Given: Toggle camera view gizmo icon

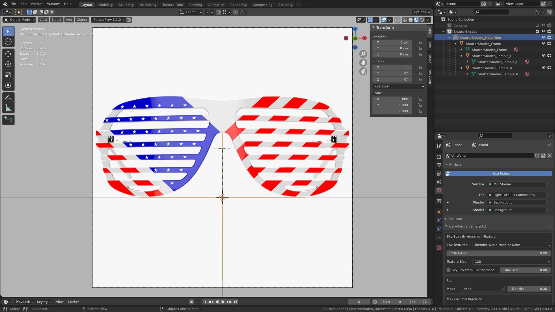Looking at the screenshot, I should click(x=363, y=71).
